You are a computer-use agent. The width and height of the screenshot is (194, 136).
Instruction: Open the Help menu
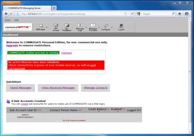(17, 20)
